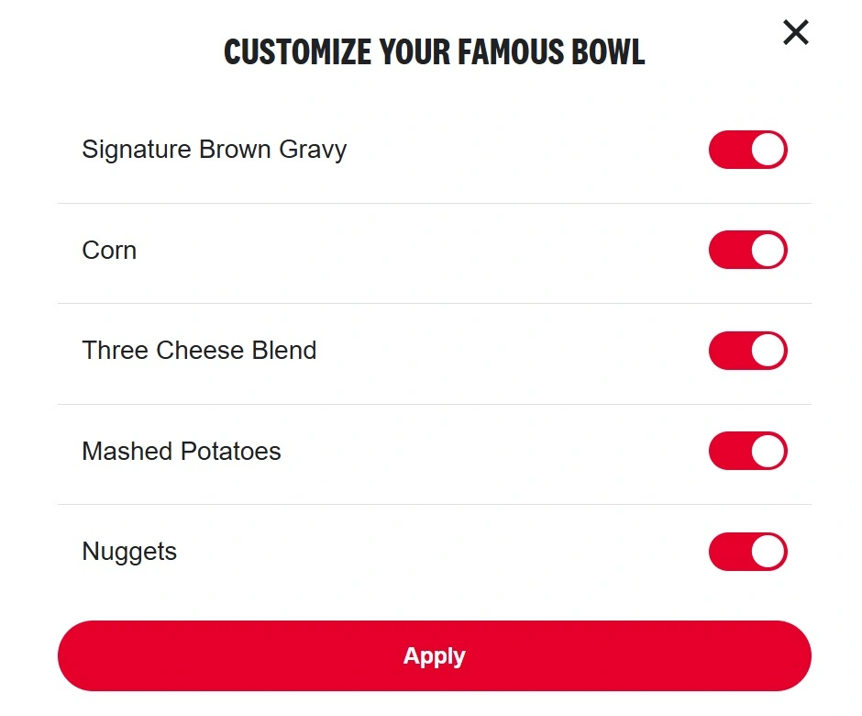Viewport: 862px width, 716px height.
Task: Apply your Famous Bowl customizations
Action: [x=434, y=655]
